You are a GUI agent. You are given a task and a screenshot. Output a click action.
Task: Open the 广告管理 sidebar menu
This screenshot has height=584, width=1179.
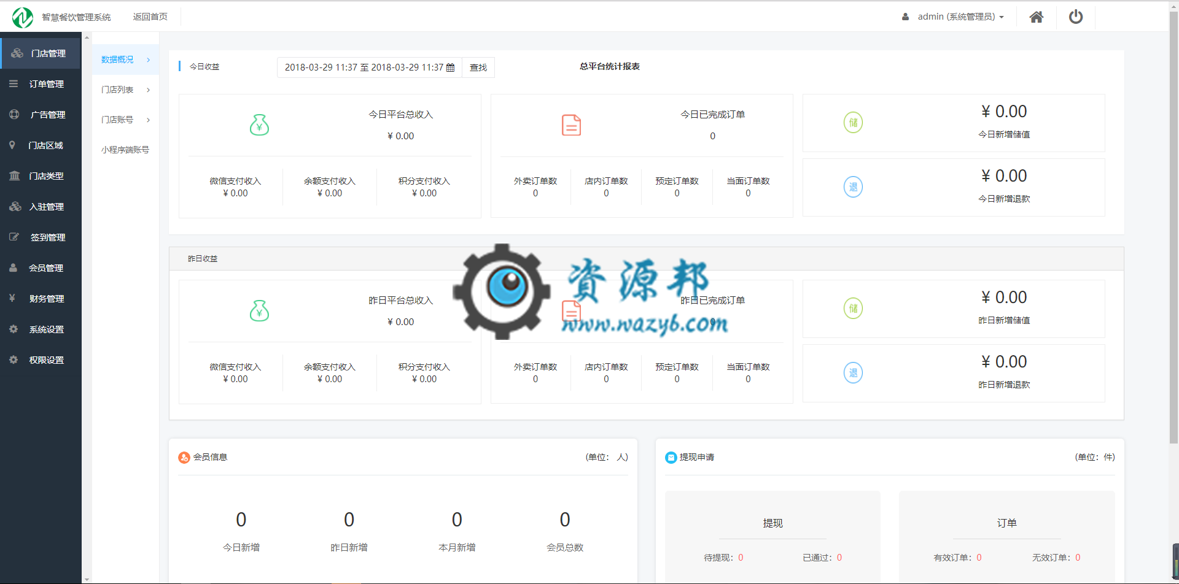pyautogui.click(x=41, y=115)
